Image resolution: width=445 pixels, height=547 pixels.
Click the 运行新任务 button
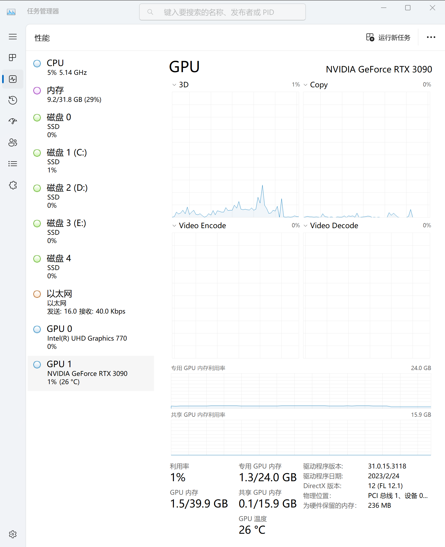coord(388,38)
